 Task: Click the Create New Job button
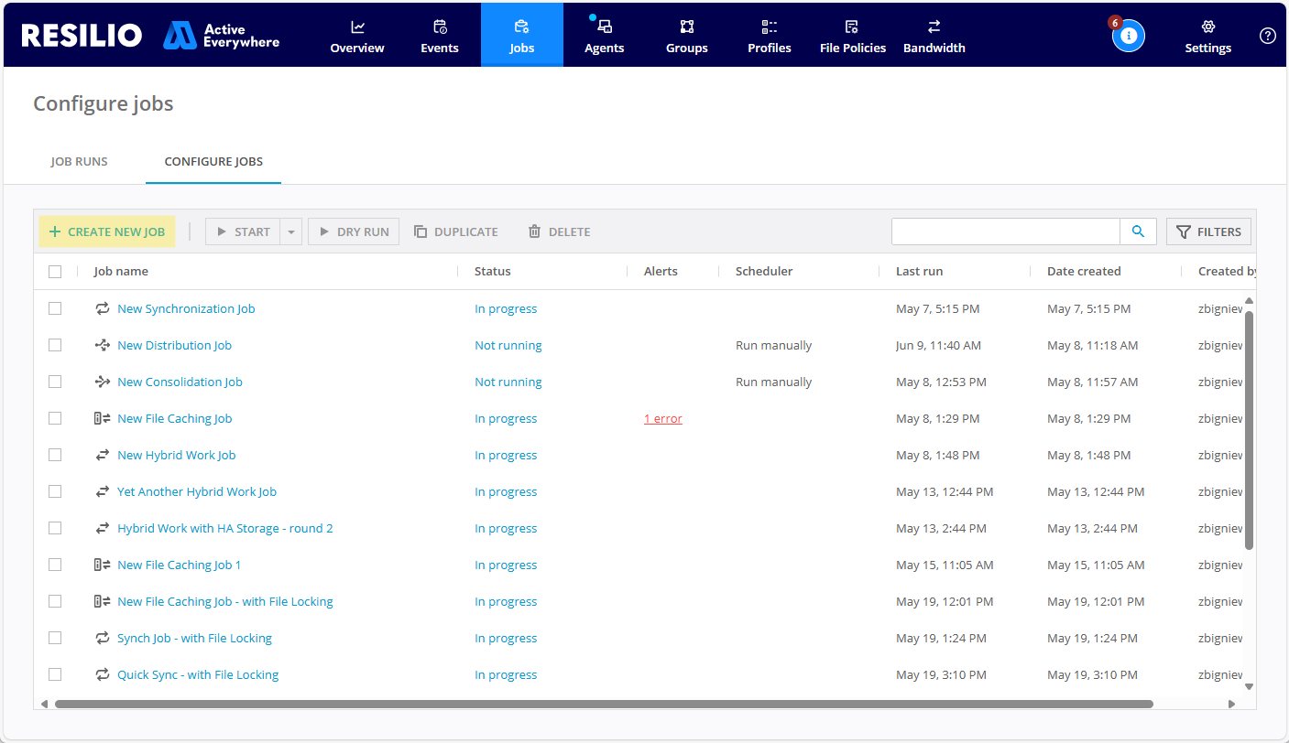107,232
